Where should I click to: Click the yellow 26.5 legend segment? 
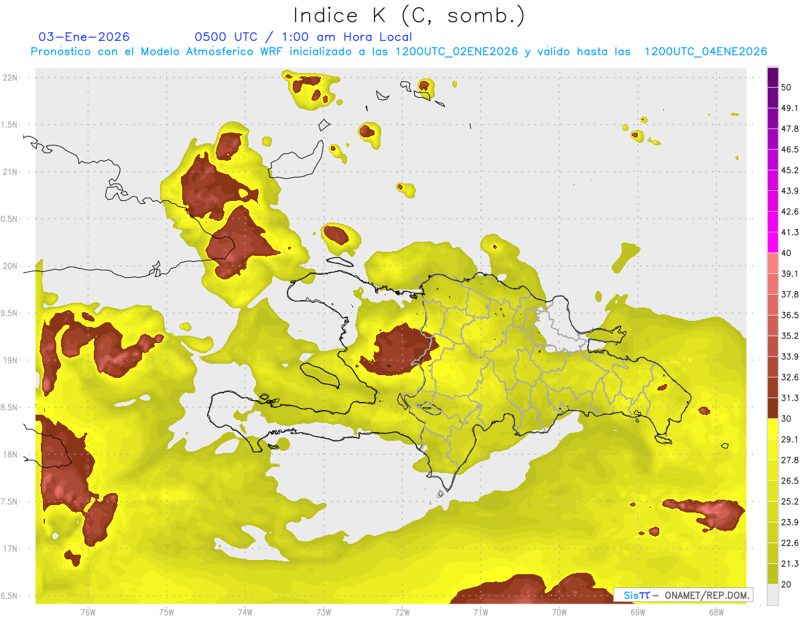(x=773, y=470)
